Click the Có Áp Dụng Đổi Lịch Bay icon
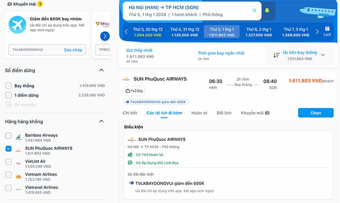The height and width of the screenshot is (203, 340). 130,162
